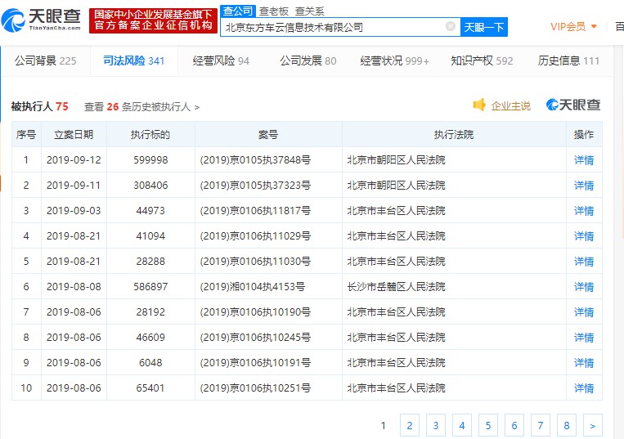The height and width of the screenshot is (439, 624).
Task: Click the 执行标的 column header
Action: coord(150,135)
